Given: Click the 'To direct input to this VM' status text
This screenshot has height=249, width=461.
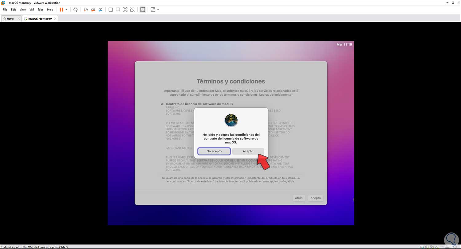Looking at the screenshot, I should 34,247.
